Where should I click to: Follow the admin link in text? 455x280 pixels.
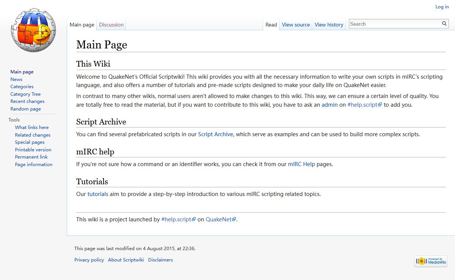coord(329,105)
